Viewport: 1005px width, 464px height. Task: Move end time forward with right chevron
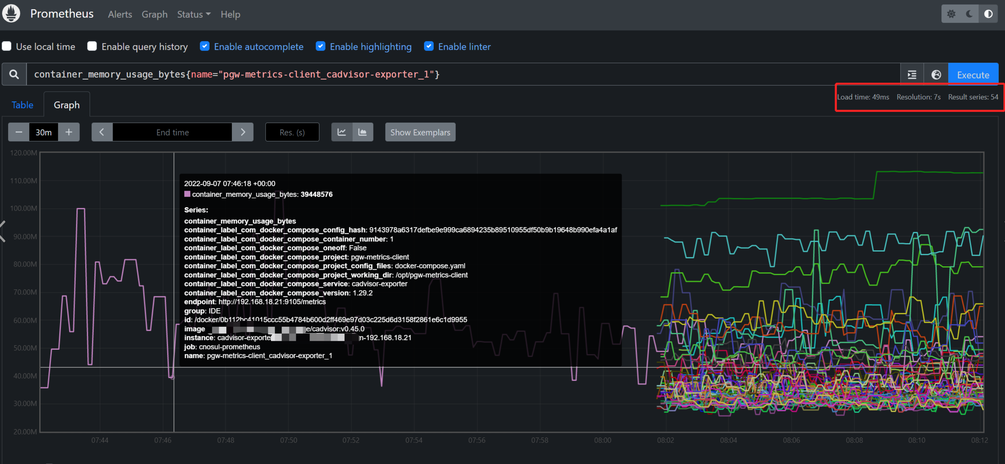[243, 132]
